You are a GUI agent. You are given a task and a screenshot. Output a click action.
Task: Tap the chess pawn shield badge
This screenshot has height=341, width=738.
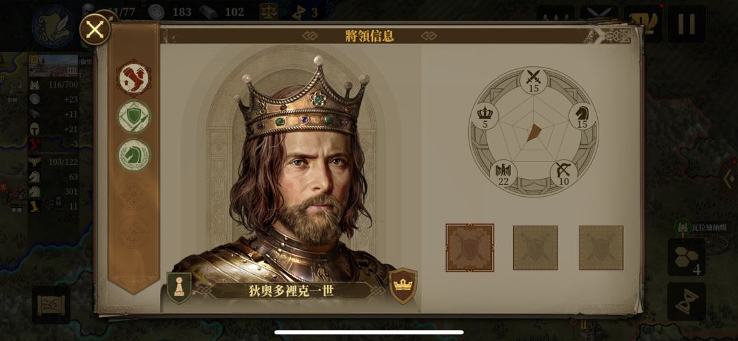[x=179, y=287]
